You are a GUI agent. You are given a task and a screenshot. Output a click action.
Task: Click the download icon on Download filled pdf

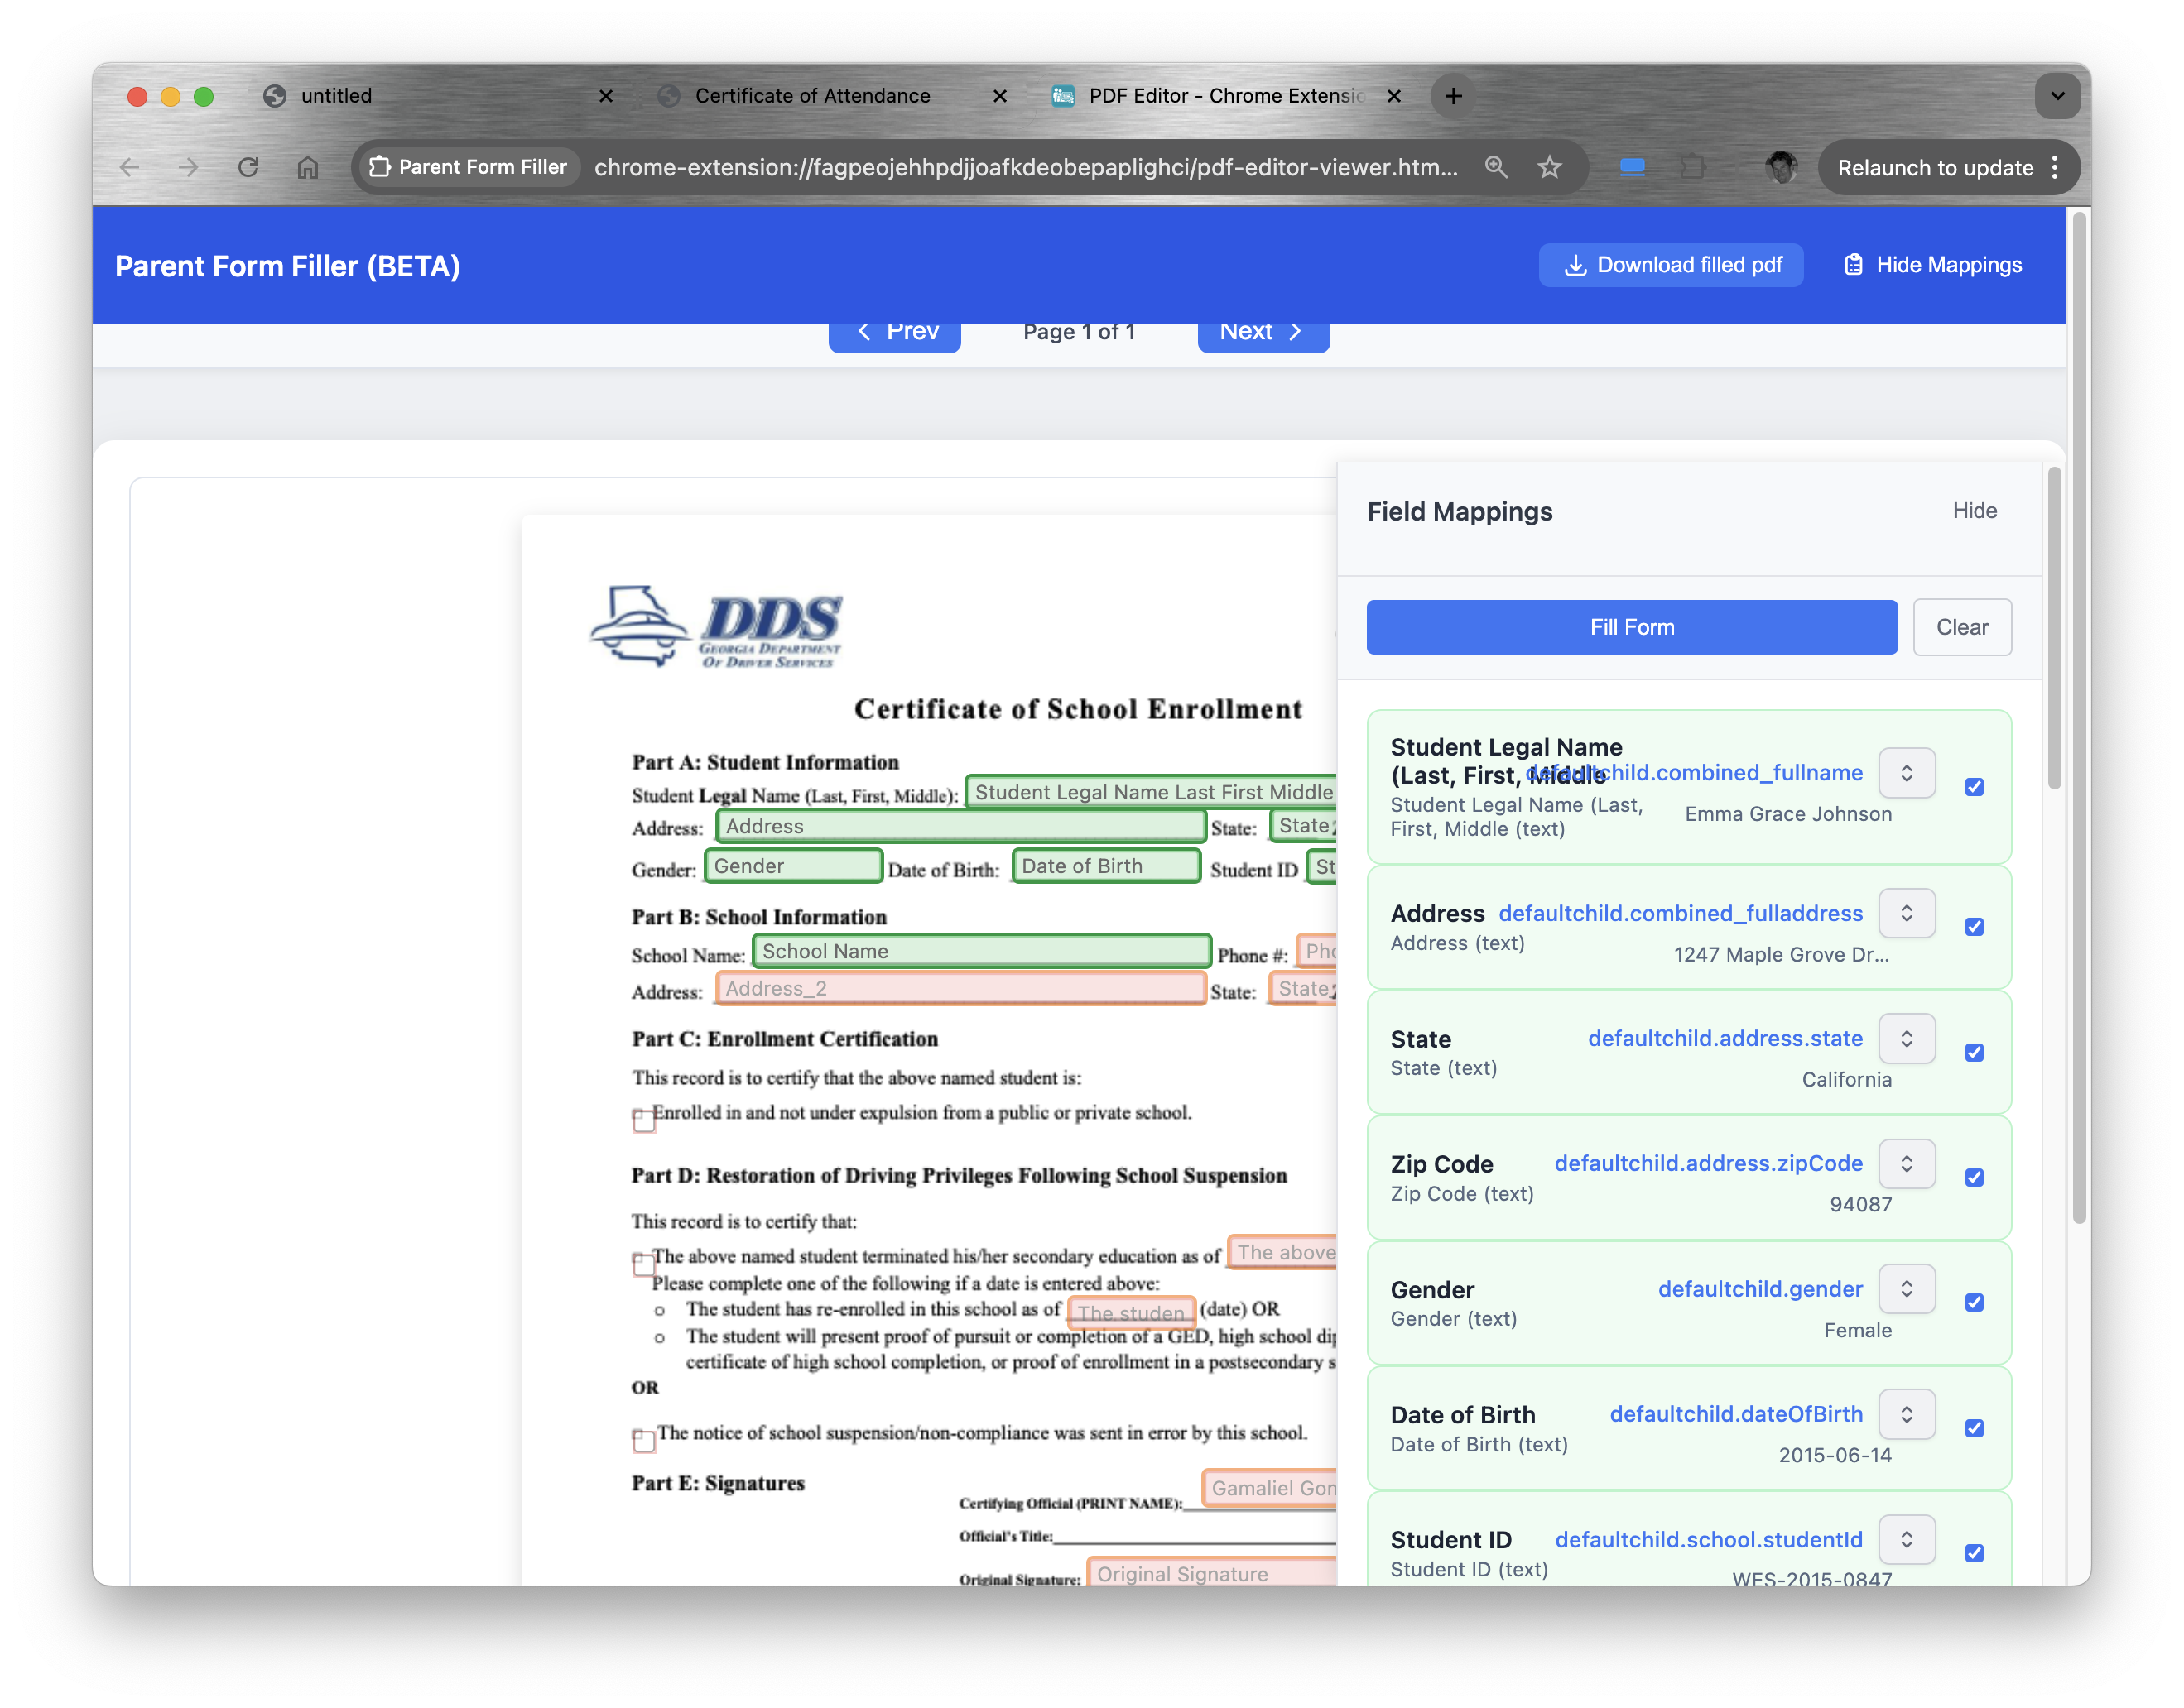pos(1578,265)
